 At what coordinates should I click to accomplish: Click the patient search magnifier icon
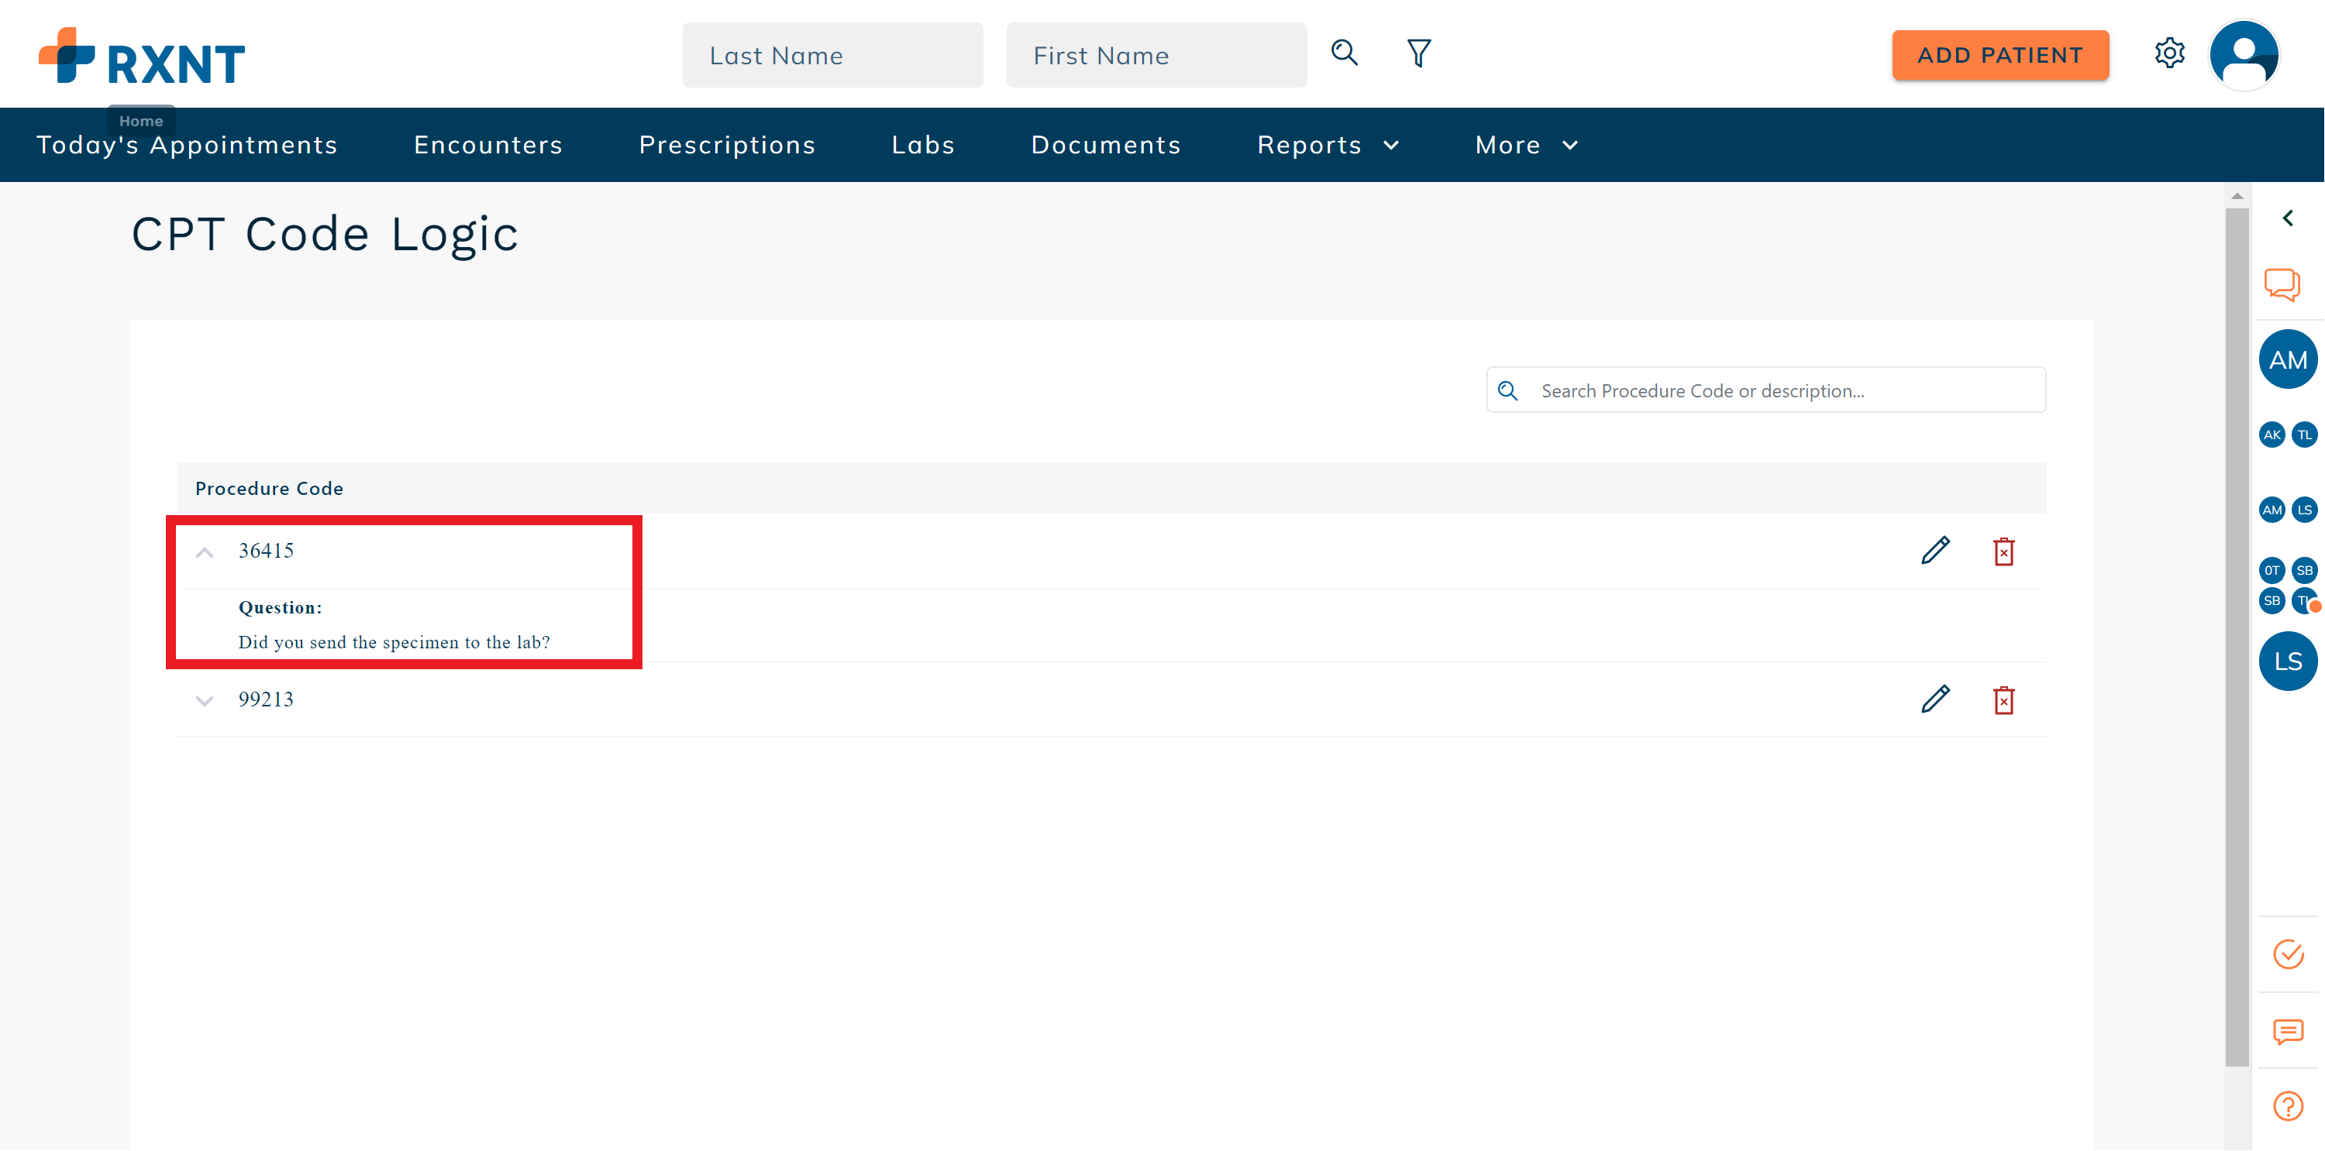pos(1344,53)
